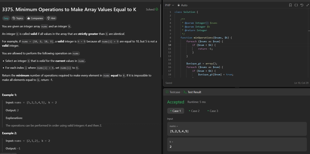Click line number 10 in the gutter
The width and height of the screenshot is (310, 154).
[x=170, y=45]
